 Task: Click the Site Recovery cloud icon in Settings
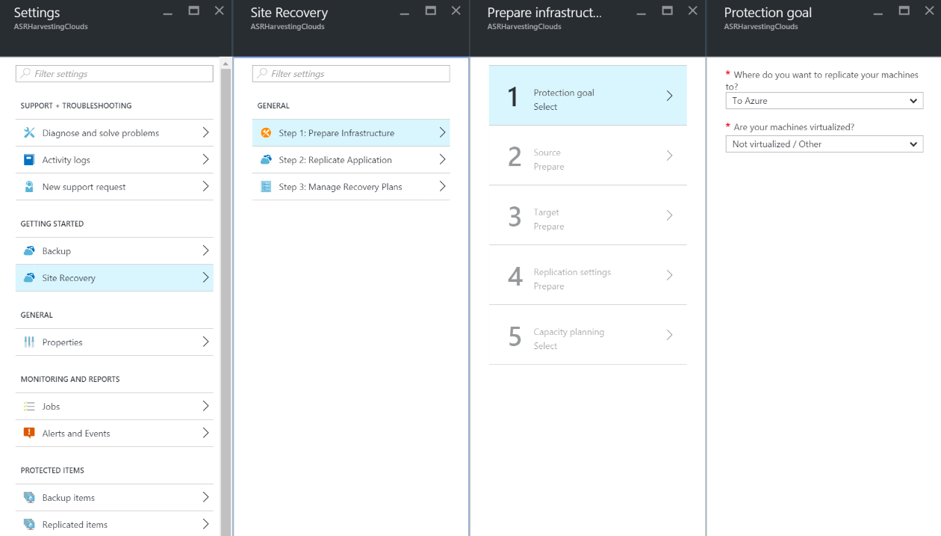(29, 278)
